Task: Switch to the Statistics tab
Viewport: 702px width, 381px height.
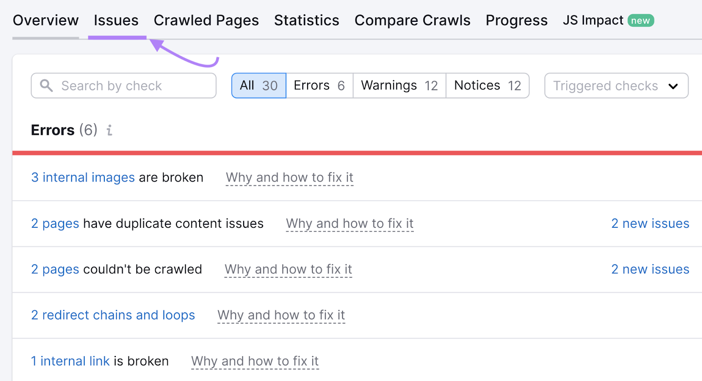Action: pyautogui.click(x=306, y=20)
